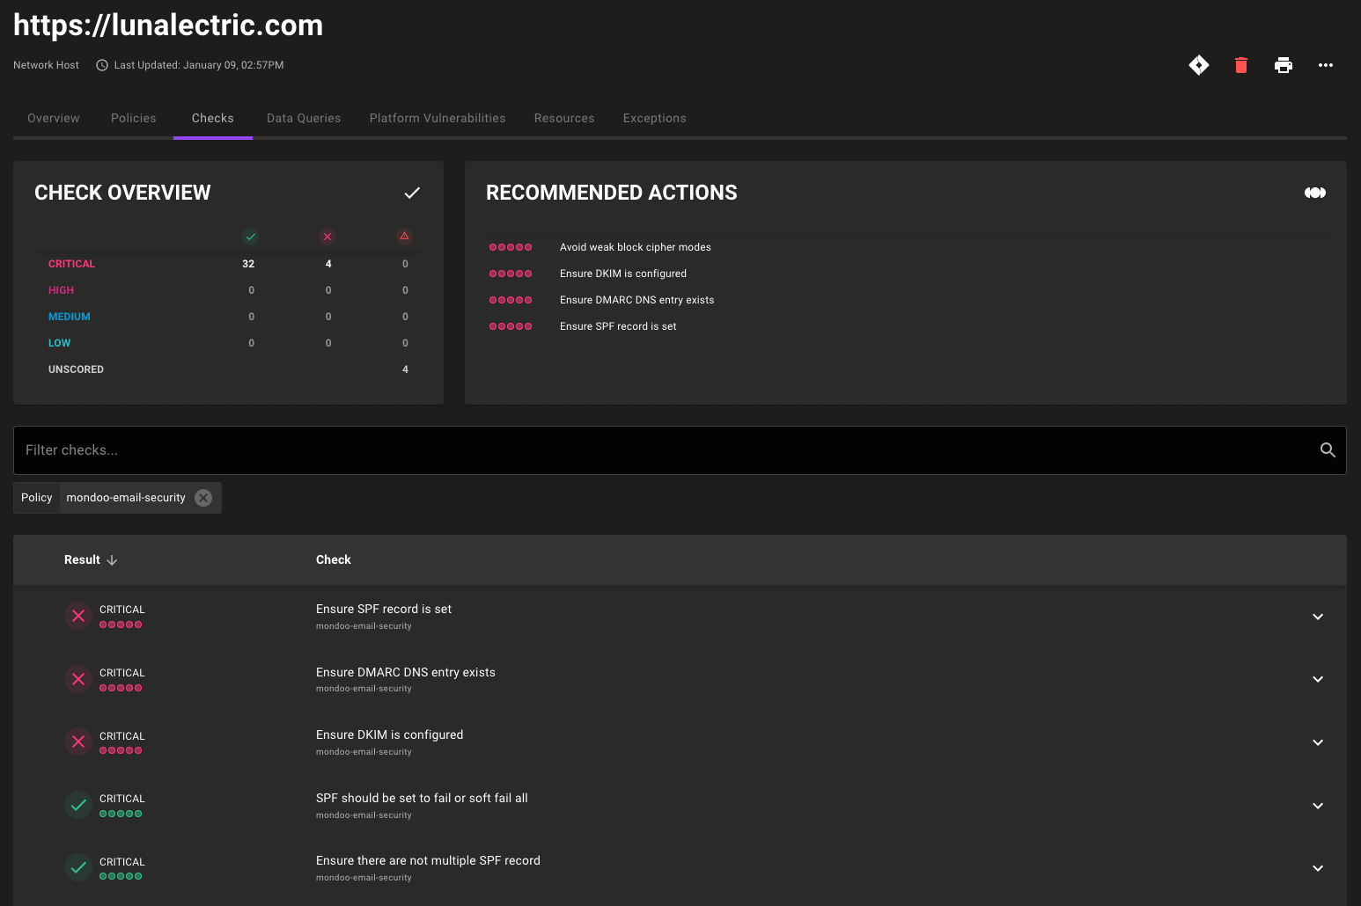
Task: Expand the Ensure SPF record is set row
Action: (1317, 617)
